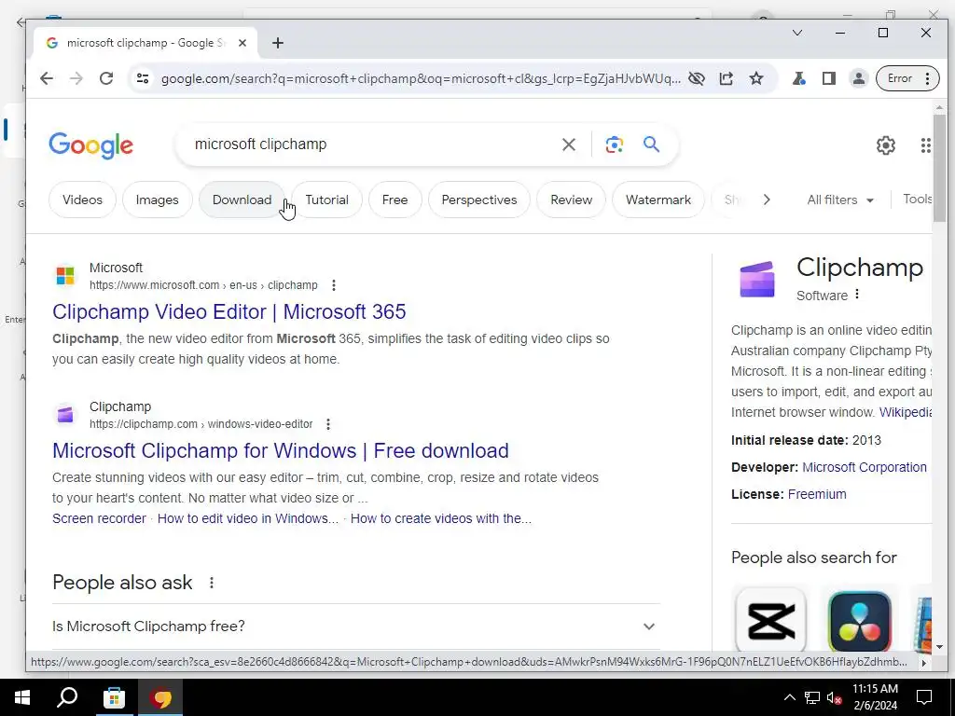The height and width of the screenshot is (716, 955).
Task: Share this page via address bar icon
Action: tap(726, 78)
